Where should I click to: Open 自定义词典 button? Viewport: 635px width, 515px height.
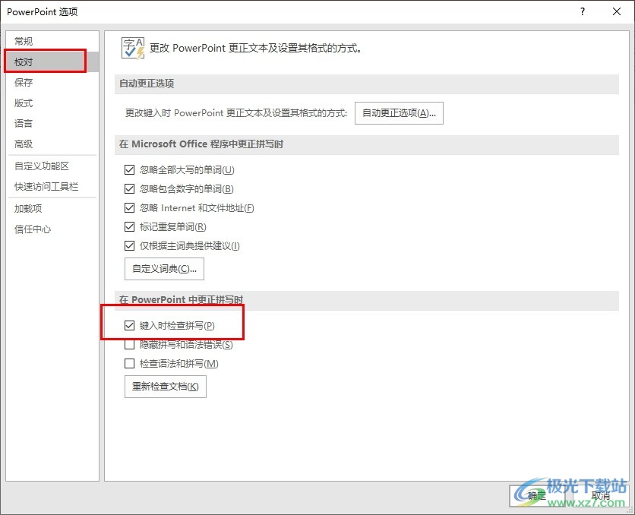164,269
